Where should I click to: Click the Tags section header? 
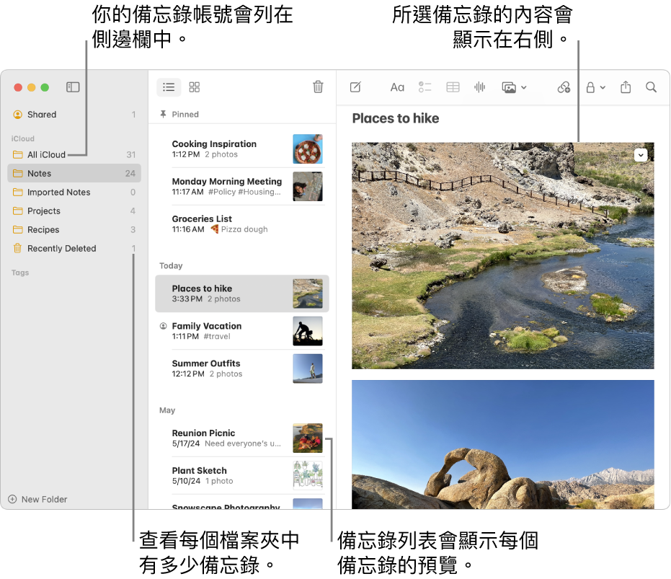click(20, 273)
